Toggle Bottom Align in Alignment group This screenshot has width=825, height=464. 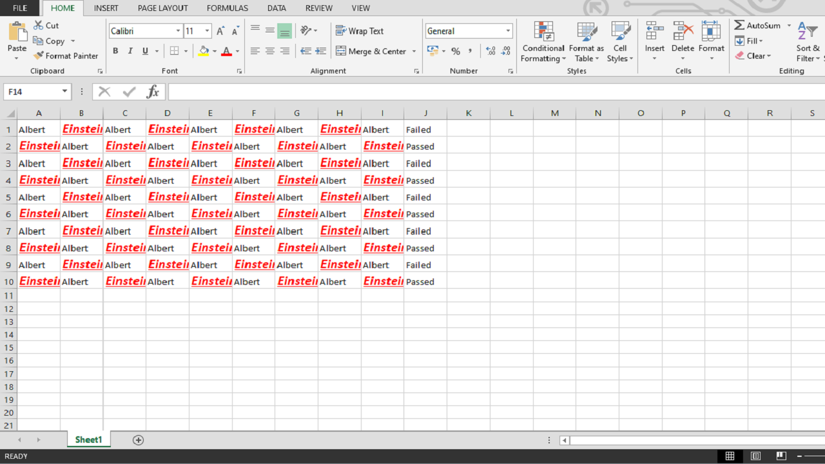[285, 30]
